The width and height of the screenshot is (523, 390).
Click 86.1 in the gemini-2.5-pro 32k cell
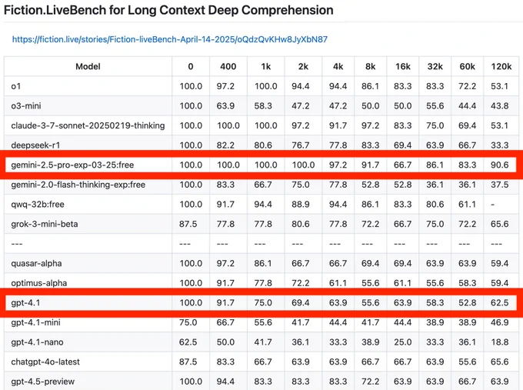435,165
